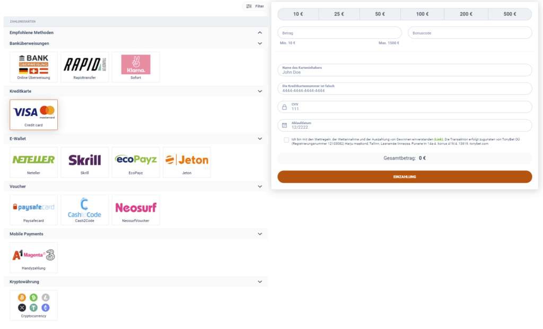Image resolution: width=543 pixels, height=329 pixels.
Task: Choose the Rapidtransfer payment option
Action: (84, 67)
